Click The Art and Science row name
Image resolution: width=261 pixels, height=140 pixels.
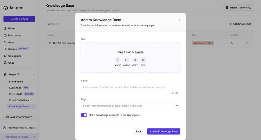point(64,43)
